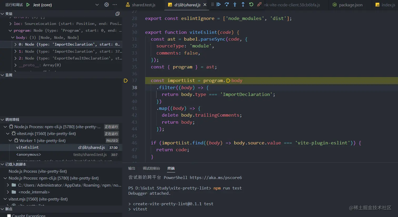Step into the function call
Image resolution: width=398 pixels, height=217 pixels.
tap(235, 4)
